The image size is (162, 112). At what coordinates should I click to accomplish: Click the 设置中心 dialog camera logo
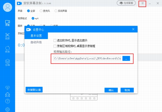(x=29, y=30)
